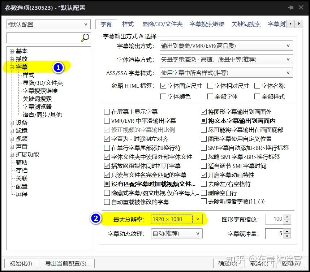Switch to the 样式 tab
310x272 pixels.
[127, 24]
